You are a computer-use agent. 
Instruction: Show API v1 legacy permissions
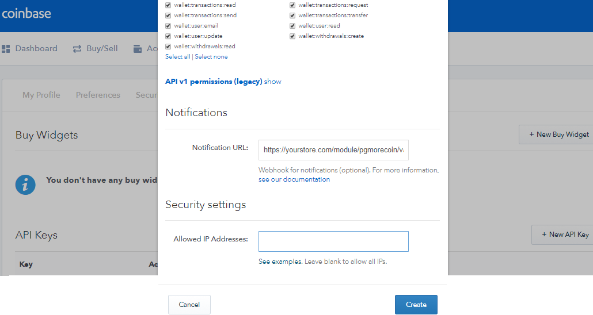tap(272, 82)
